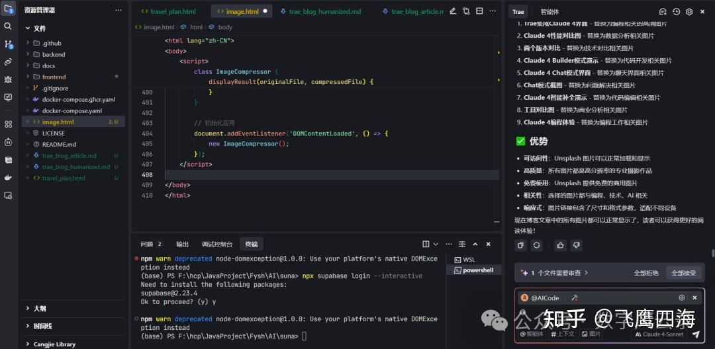Select the WSL terminal session

pyautogui.click(x=469, y=260)
